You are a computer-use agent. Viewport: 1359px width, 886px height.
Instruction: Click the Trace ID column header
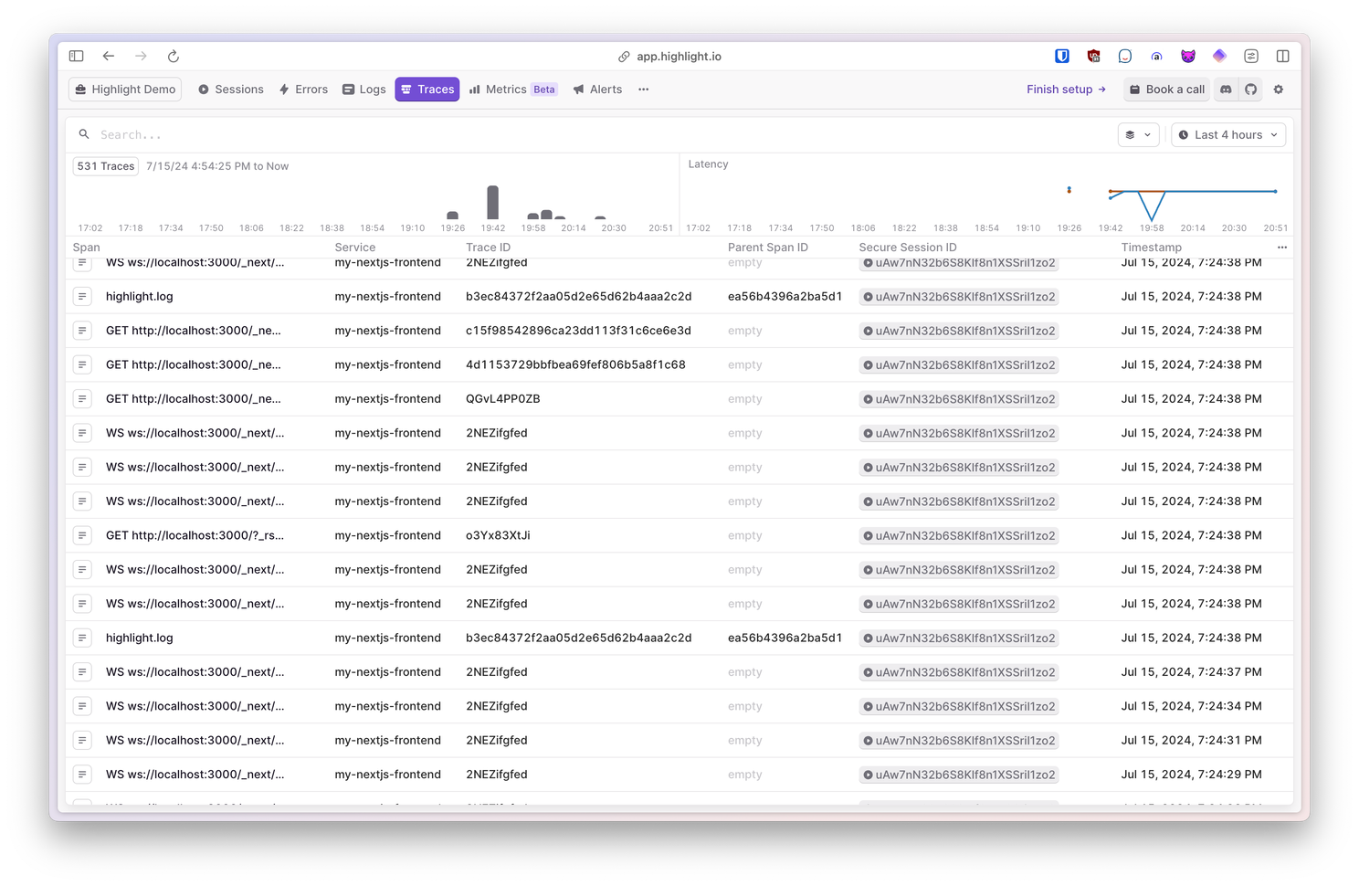489,248
